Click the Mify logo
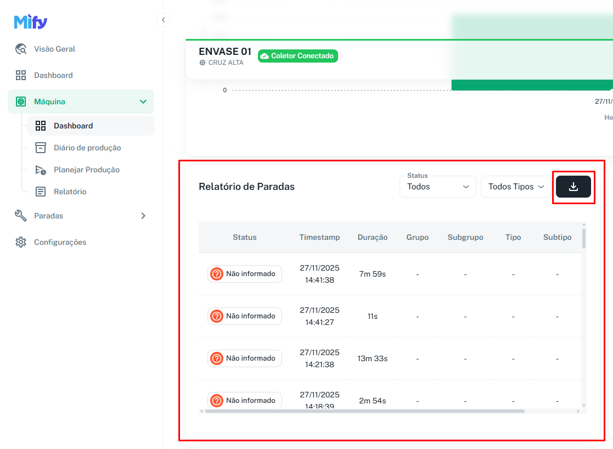 click(31, 21)
